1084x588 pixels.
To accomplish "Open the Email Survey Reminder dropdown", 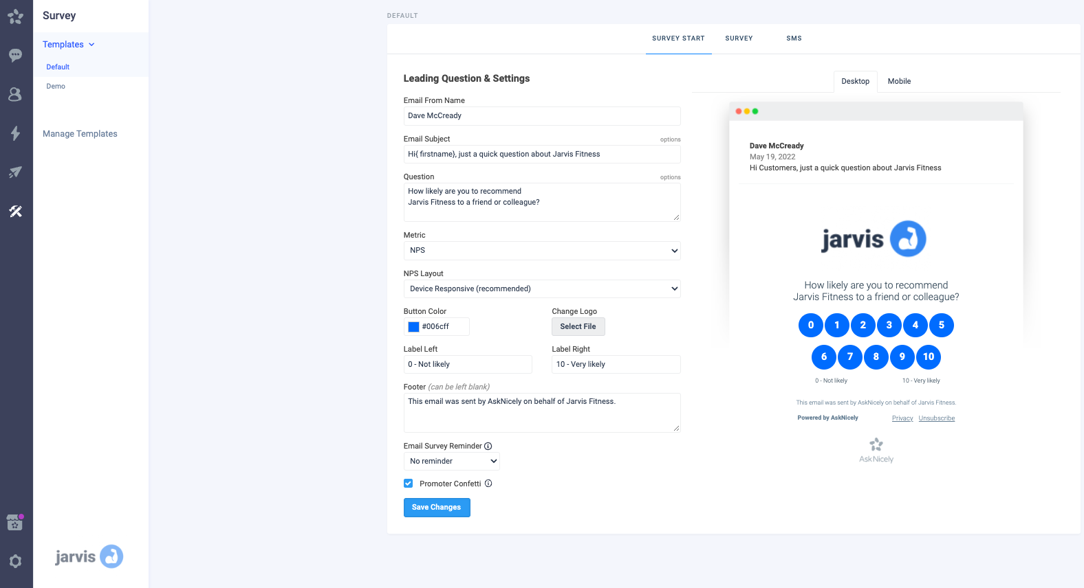I will pos(452,461).
